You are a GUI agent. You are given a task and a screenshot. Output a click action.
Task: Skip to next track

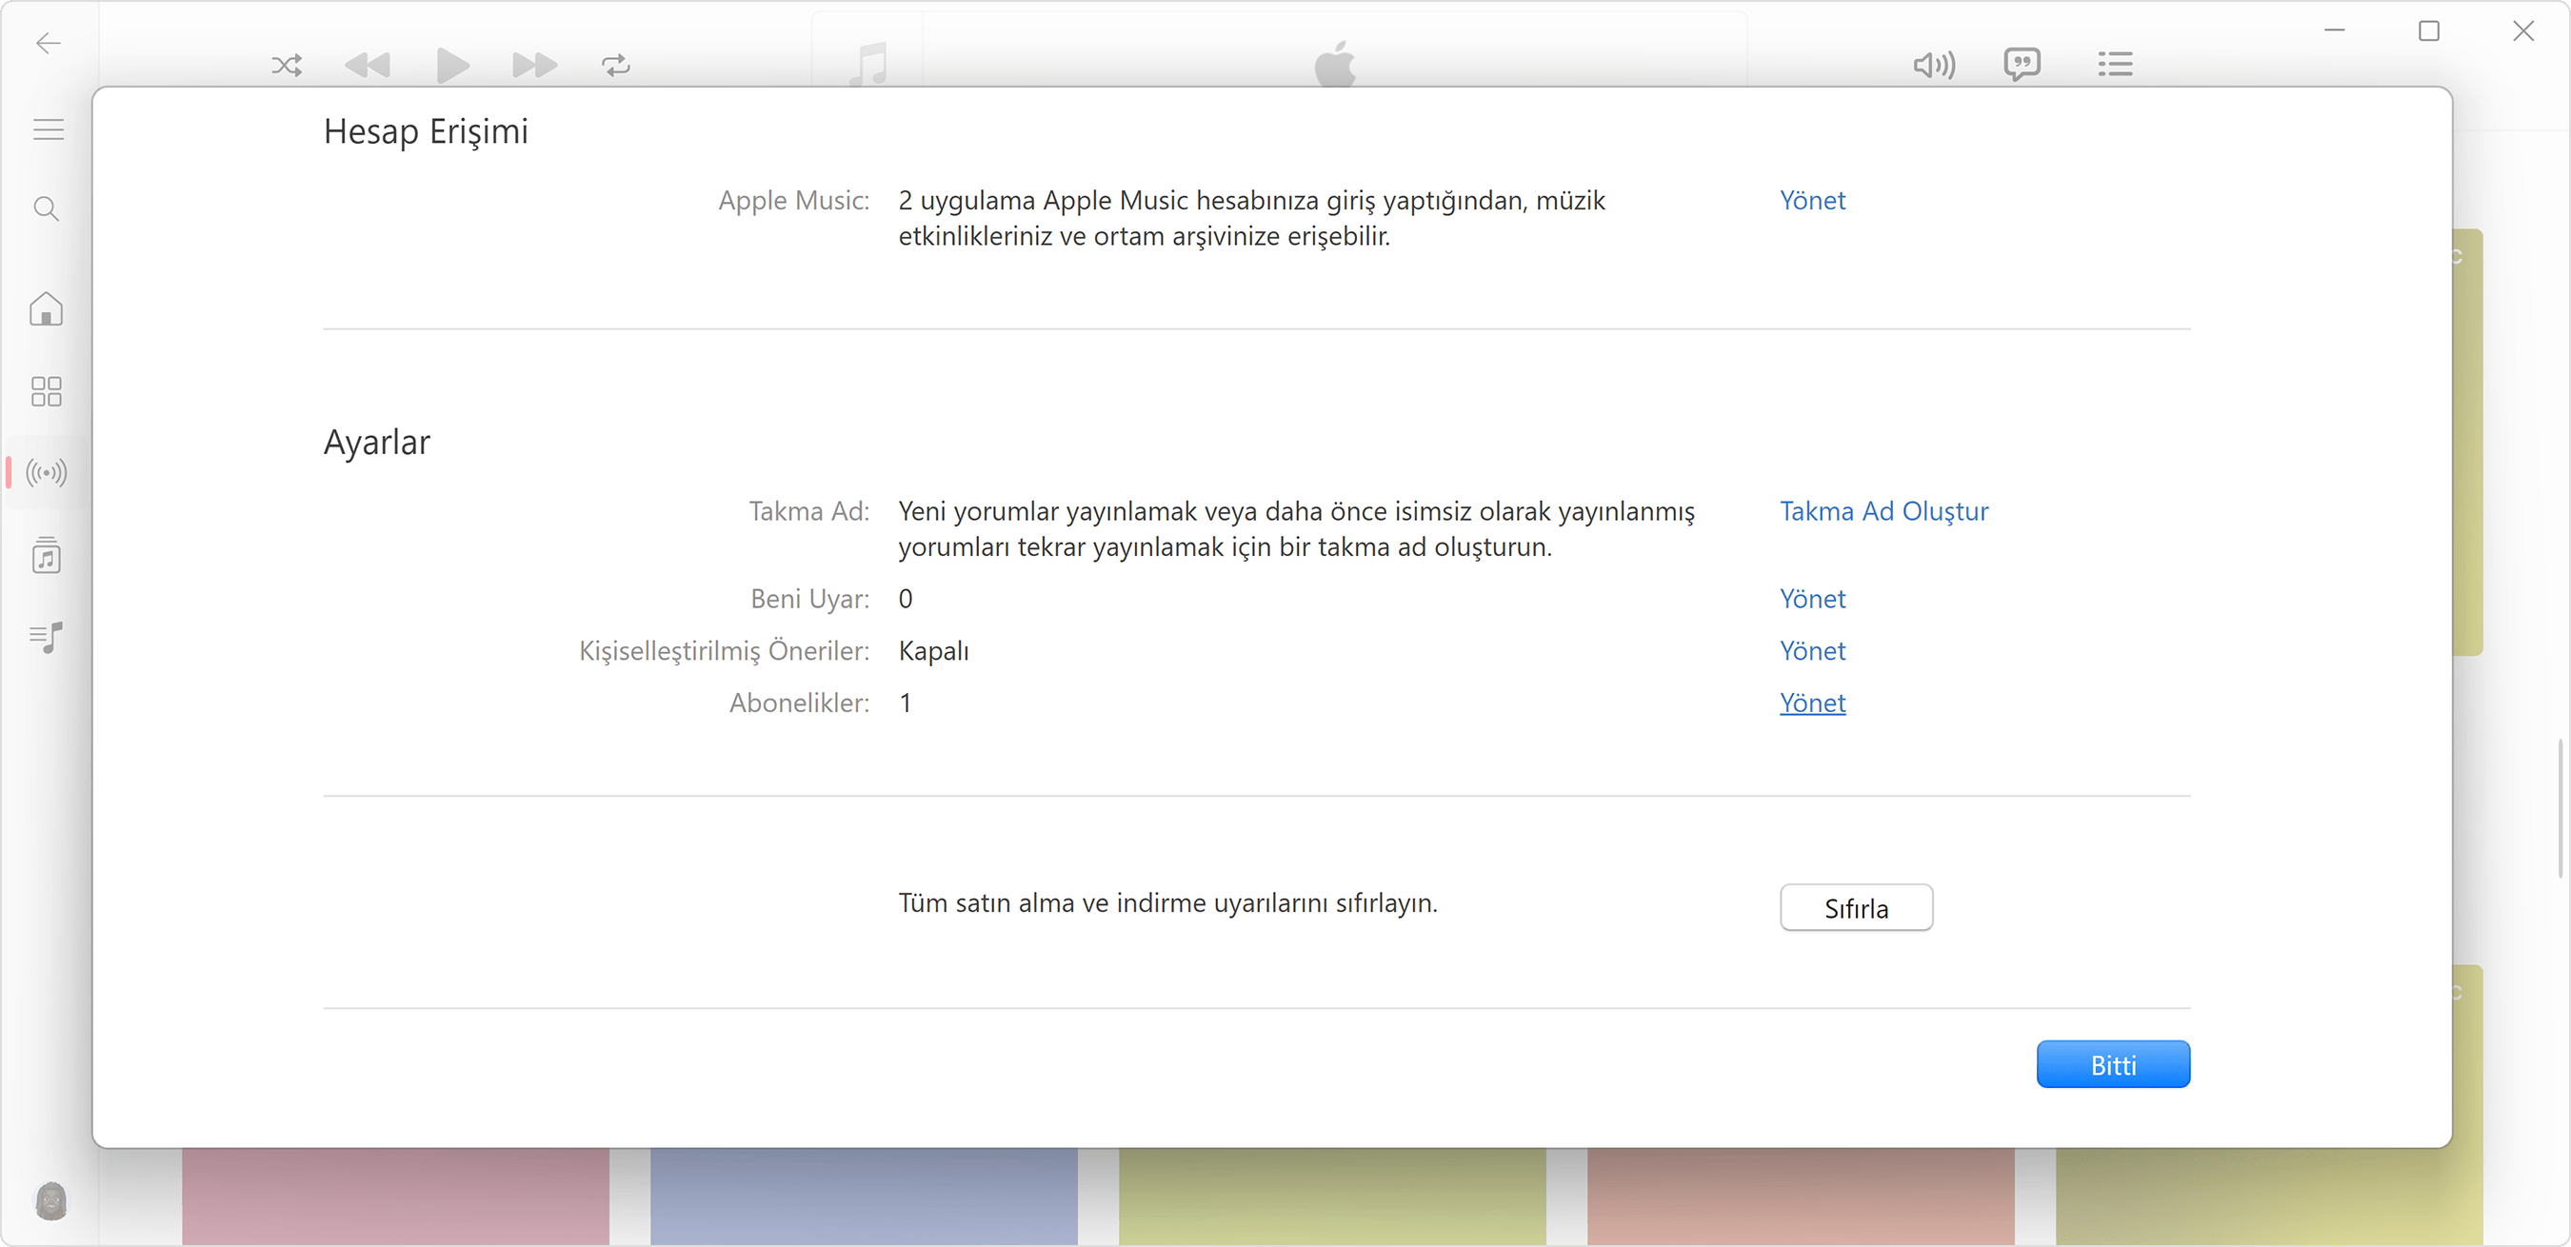tap(534, 65)
